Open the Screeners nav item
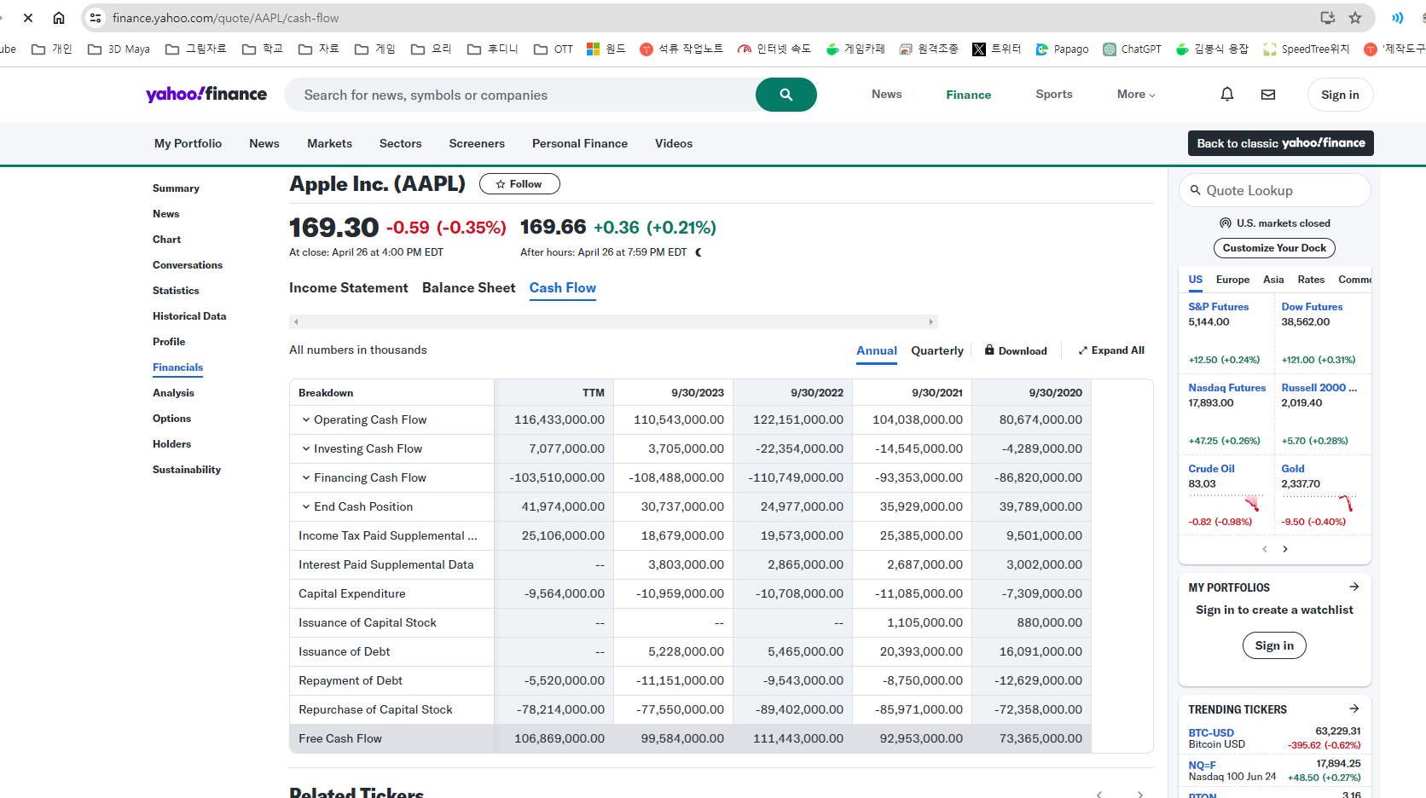This screenshot has height=798, width=1426. (x=477, y=143)
